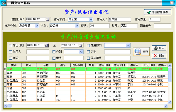Open the query 类别 dropdown
This screenshot has width=176, height=112.
coord(81,52)
